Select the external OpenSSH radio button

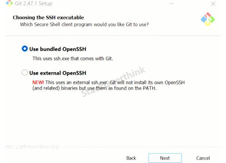[25, 73]
